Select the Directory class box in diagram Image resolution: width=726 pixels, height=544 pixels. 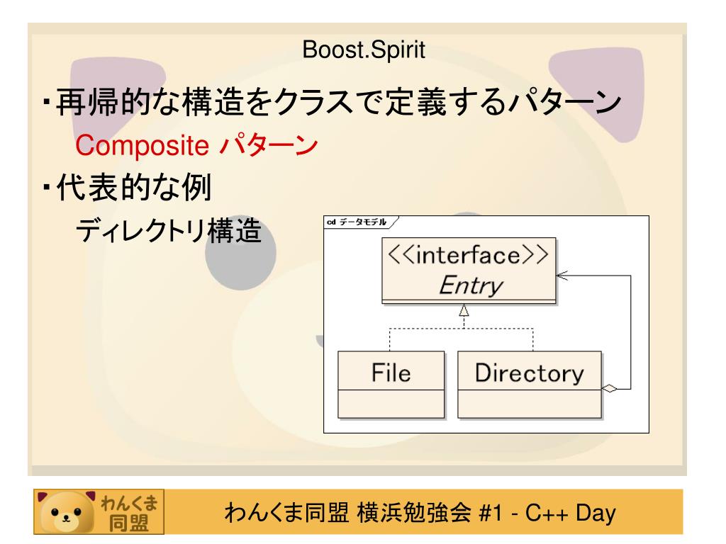coord(529,385)
